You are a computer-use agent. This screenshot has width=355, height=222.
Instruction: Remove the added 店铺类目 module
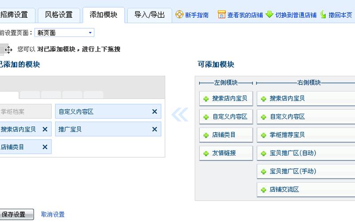(x=45, y=147)
